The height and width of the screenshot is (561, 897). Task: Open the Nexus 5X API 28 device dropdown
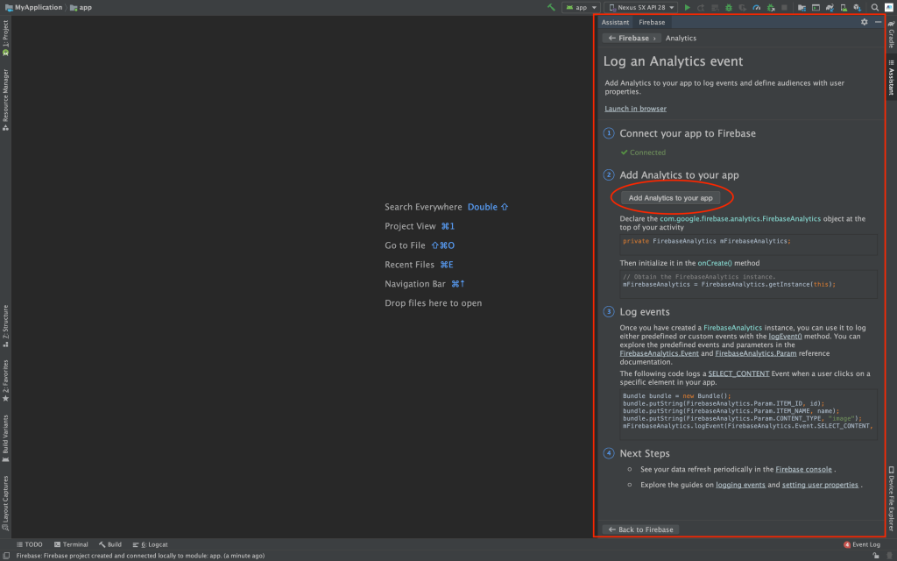(640, 7)
